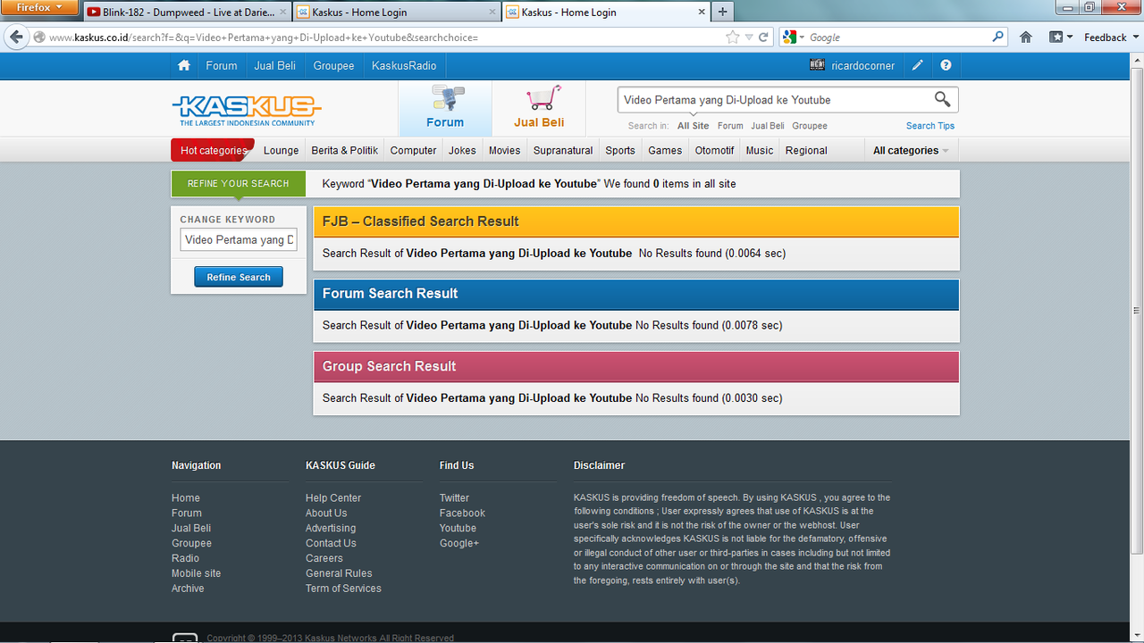This screenshot has width=1144, height=643.
Task: Click the Refine Search button
Action: coord(239,277)
